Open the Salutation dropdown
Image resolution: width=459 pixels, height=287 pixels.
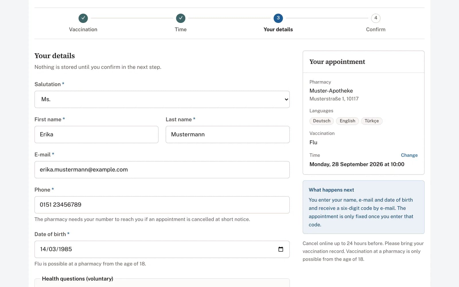162,99
